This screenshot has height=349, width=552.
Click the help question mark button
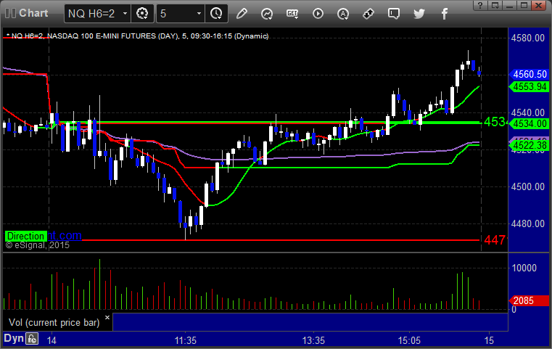point(480,5)
